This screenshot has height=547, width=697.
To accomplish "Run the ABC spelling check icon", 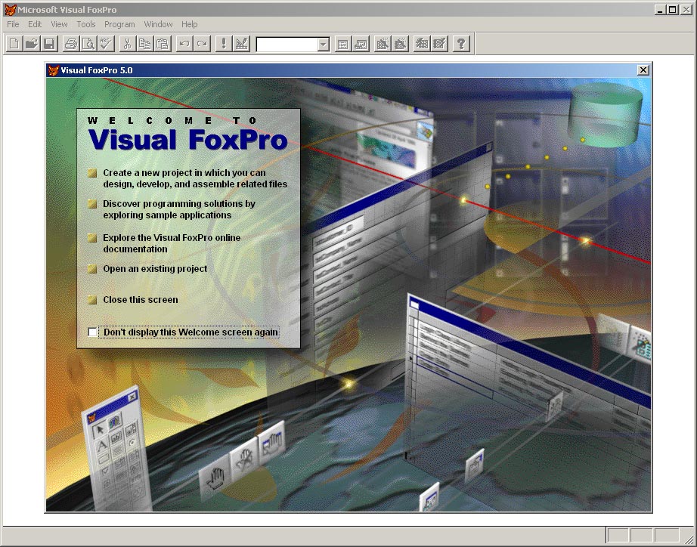I will pos(106,44).
